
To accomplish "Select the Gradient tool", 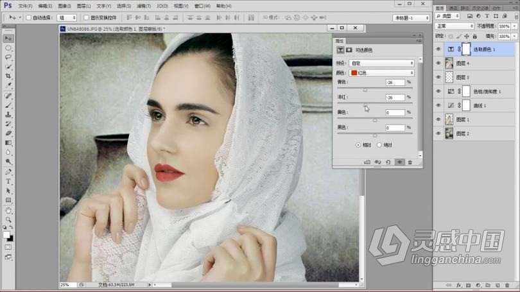I will pyautogui.click(x=8, y=143).
